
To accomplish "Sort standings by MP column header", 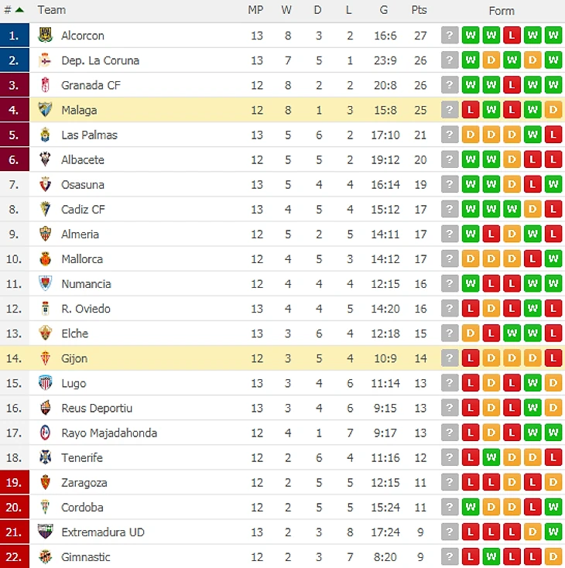I will coord(255,10).
